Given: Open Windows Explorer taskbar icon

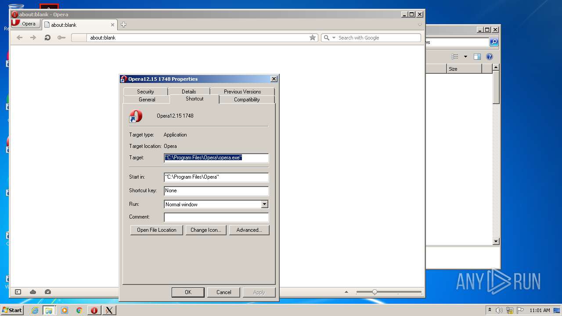Looking at the screenshot, I should coord(49,310).
